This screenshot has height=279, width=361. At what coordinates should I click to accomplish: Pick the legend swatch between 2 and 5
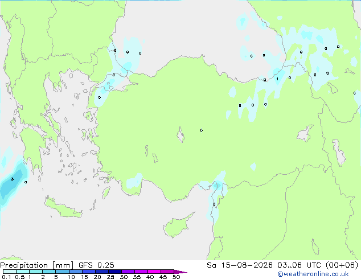49,272
